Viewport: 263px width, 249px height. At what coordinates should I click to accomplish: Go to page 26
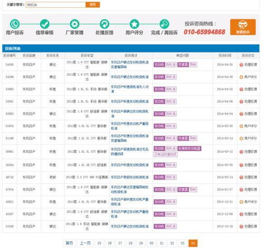coord(110,243)
